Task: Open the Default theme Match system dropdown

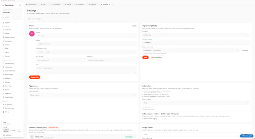Action: [83, 95]
